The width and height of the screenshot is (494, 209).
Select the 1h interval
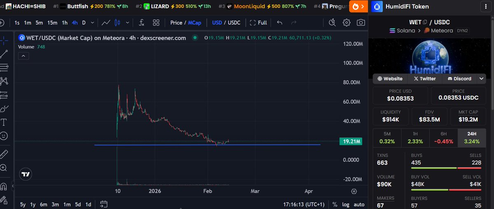(65, 23)
